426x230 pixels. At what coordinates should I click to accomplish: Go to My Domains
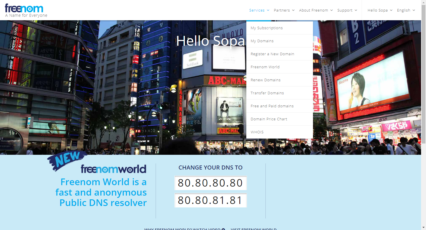[x=280, y=41]
